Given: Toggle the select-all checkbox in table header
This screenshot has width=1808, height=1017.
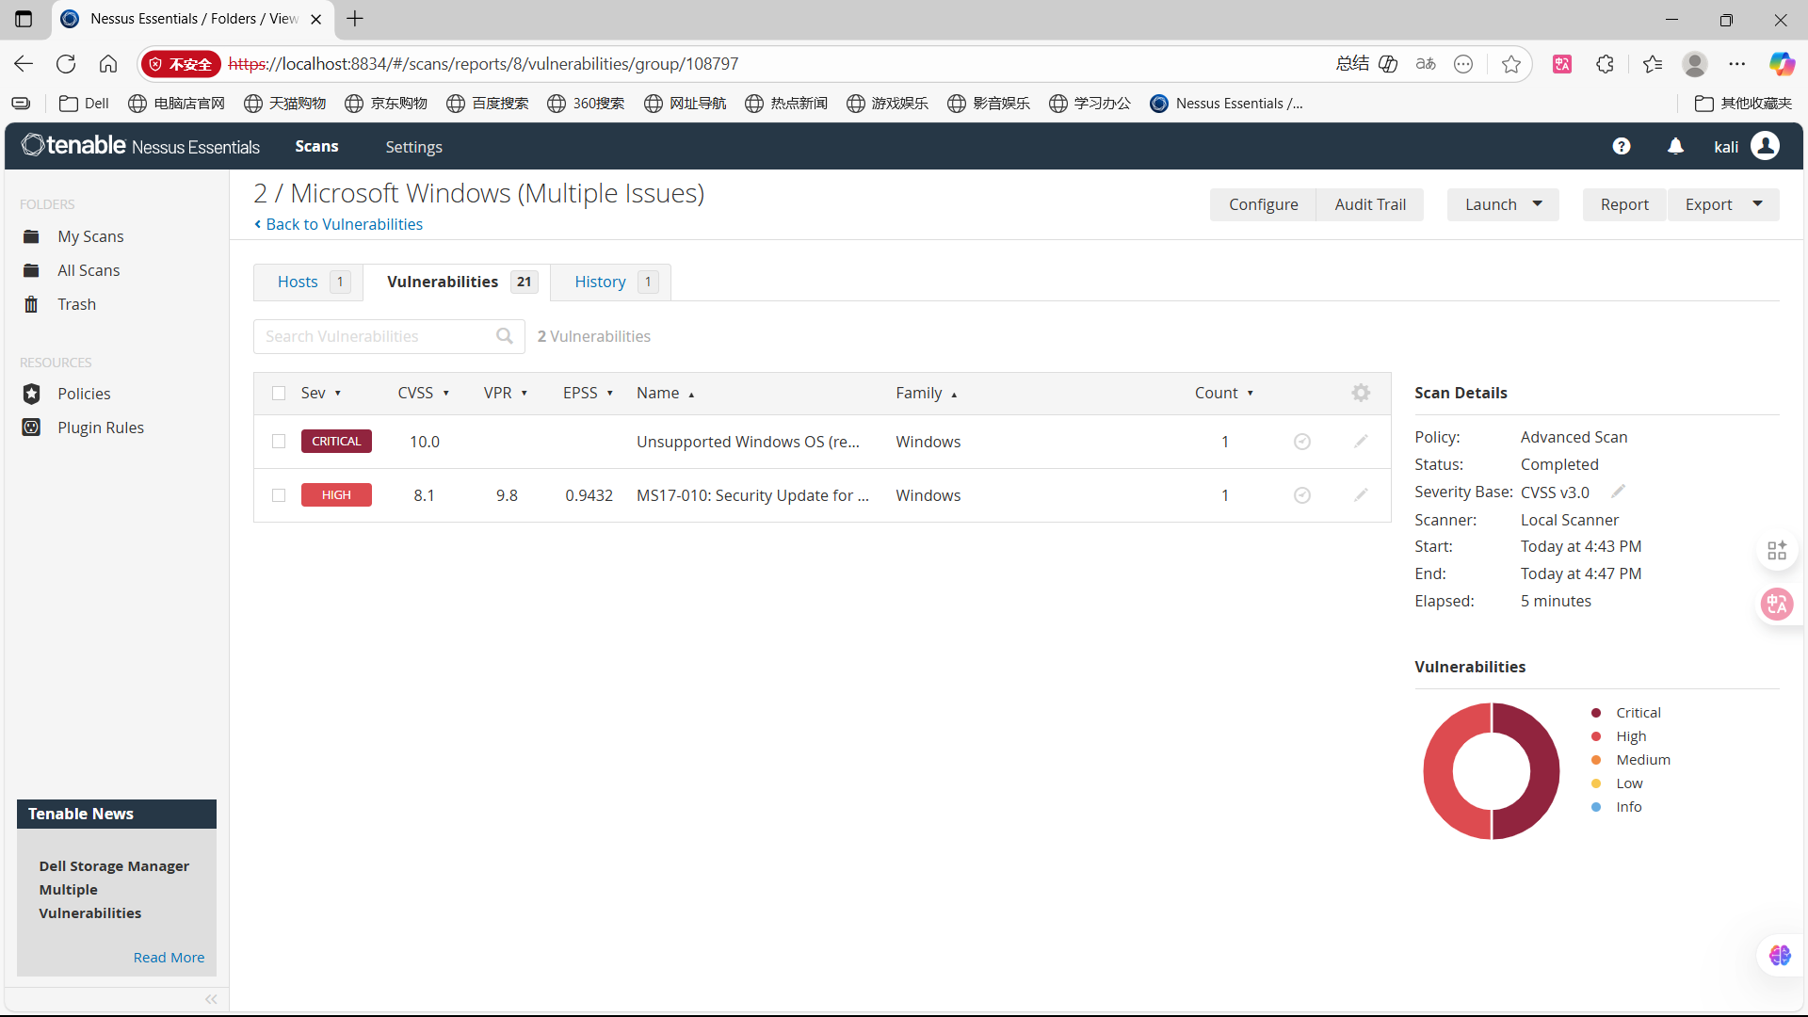Looking at the screenshot, I should point(279,393).
